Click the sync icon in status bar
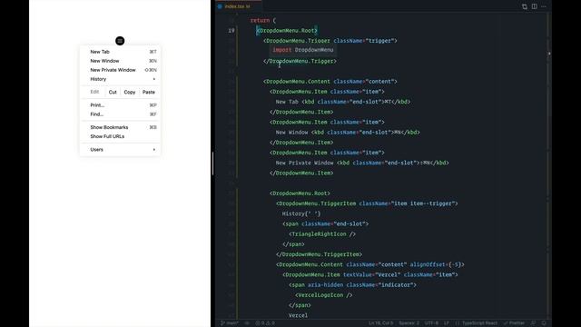This screenshot has height=327, width=581. point(247,323)
